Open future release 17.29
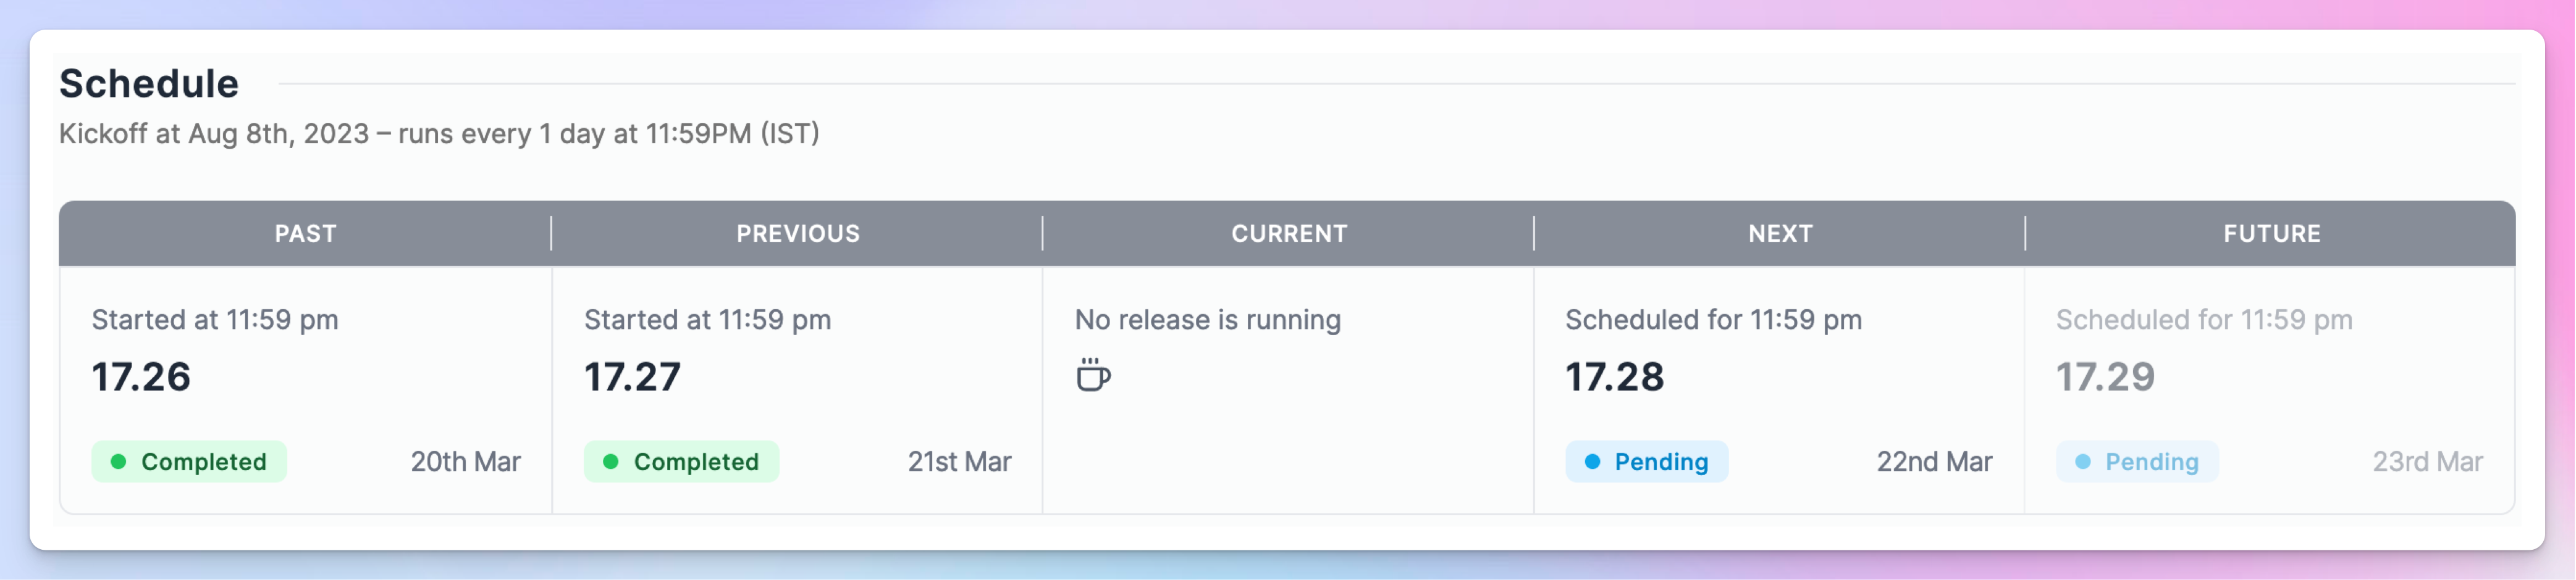Viewport: 2576px width, 580px height. point(2105,376)
